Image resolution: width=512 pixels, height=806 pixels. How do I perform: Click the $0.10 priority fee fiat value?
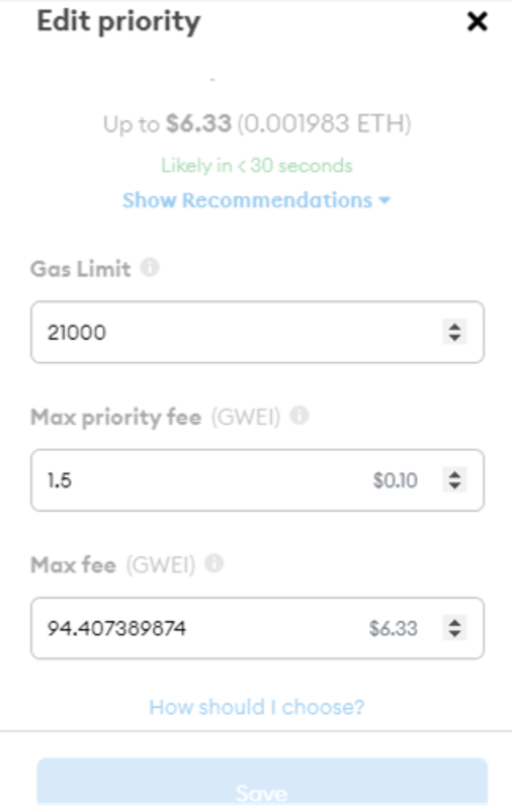coord(395,480)
